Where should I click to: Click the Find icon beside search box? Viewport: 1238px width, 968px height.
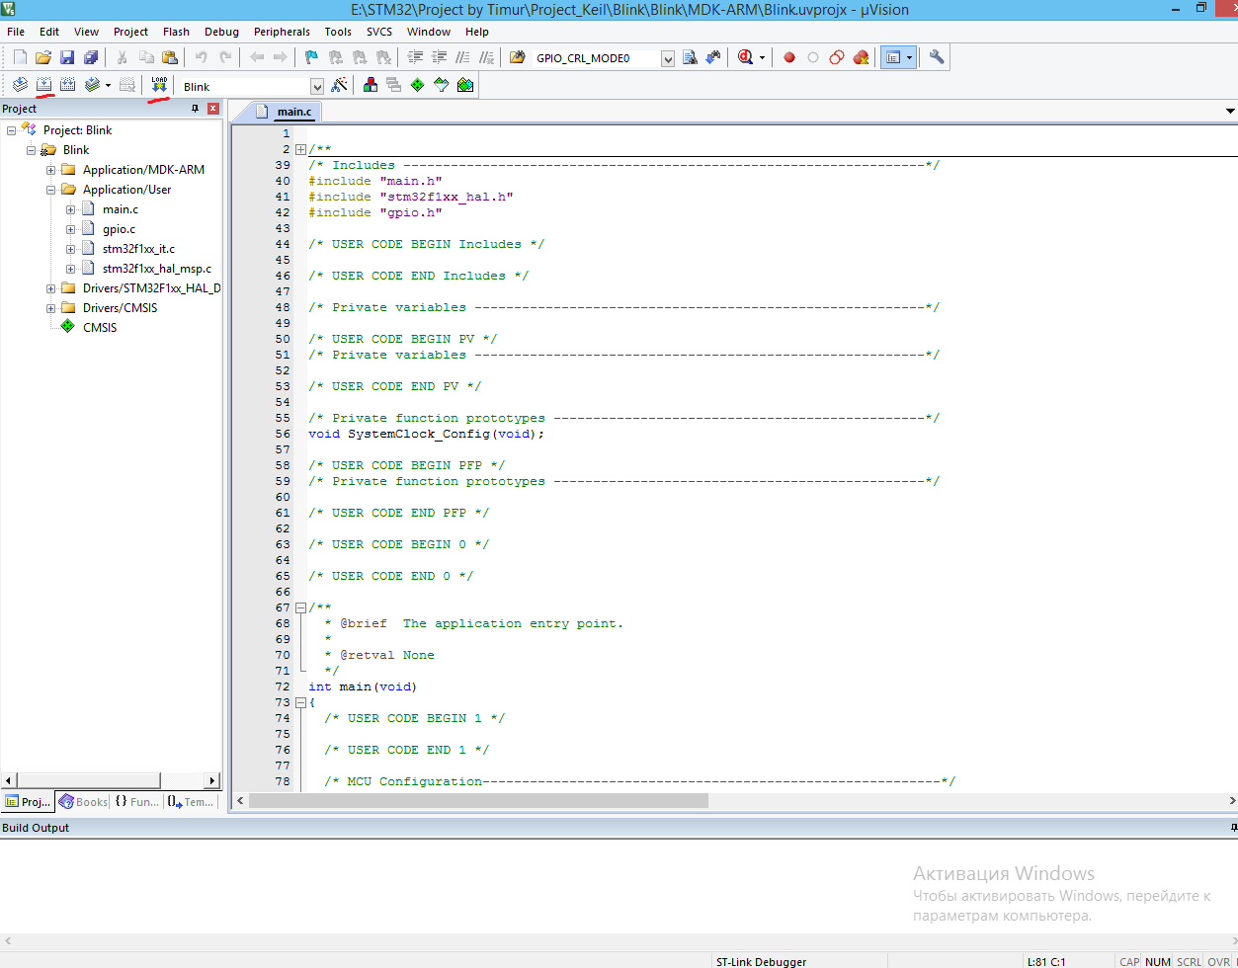(x=691, y=57)
